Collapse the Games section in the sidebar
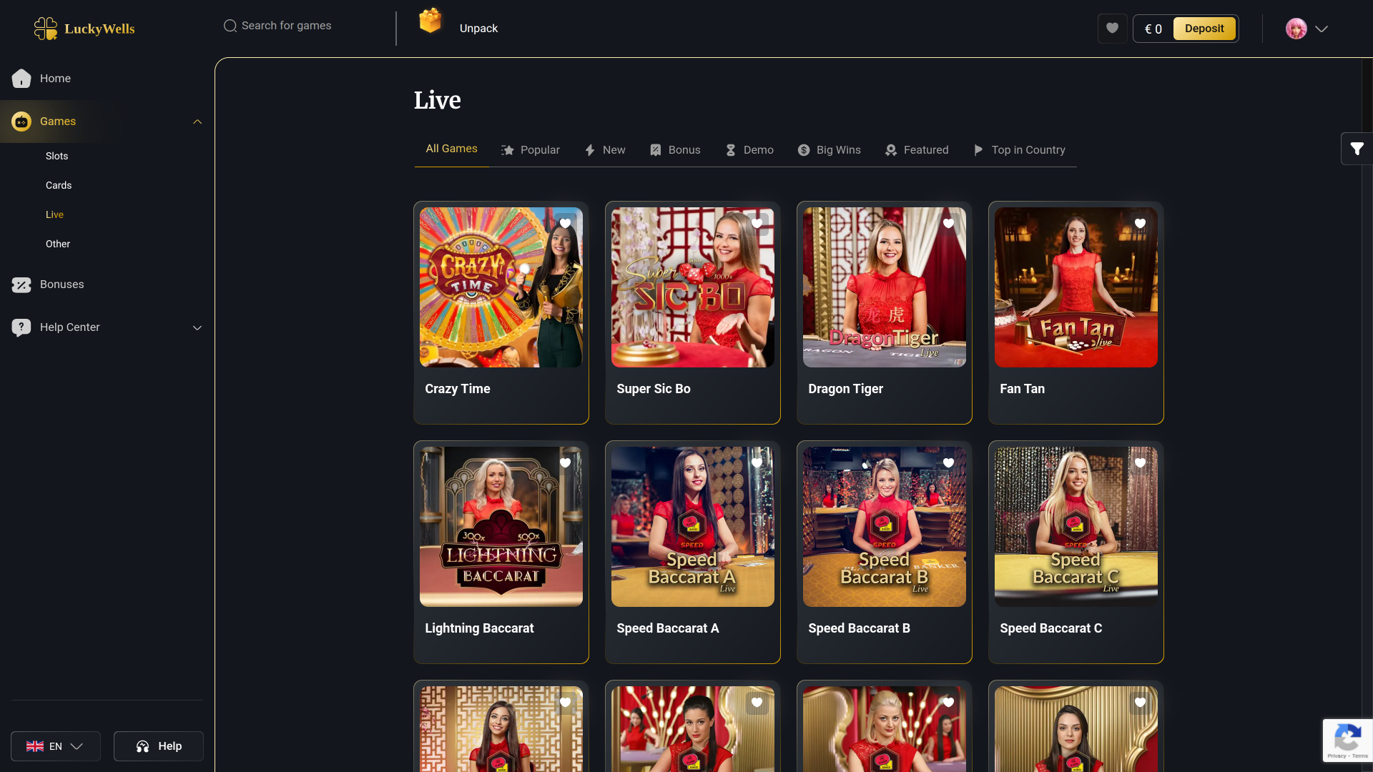This screenshot has height=772, width=1373. pyautogui.click(x=197, y=121)
